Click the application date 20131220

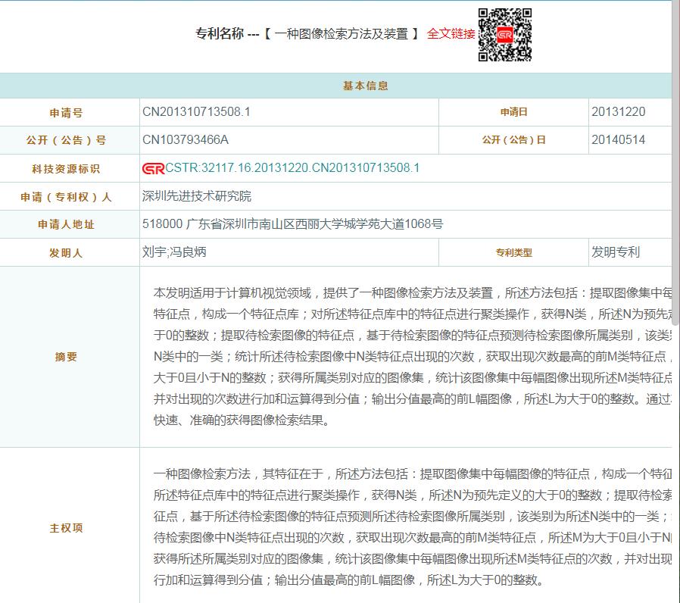point(618,112)
